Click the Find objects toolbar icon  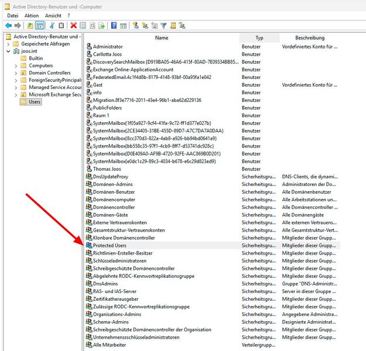tap(173, 25)
